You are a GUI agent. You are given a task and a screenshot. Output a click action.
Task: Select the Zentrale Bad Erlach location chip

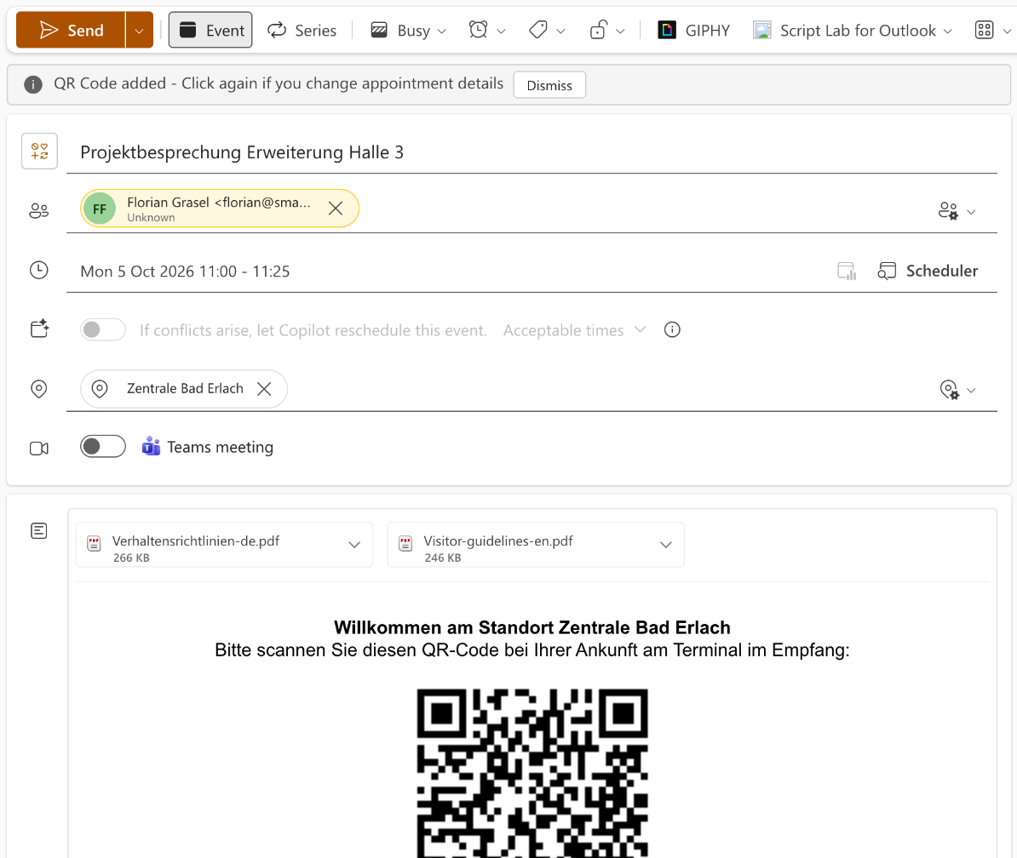[x=184, y=389]
